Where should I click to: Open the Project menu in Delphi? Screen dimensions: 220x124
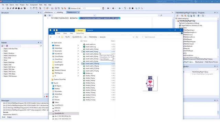click(x=22, y=5)
